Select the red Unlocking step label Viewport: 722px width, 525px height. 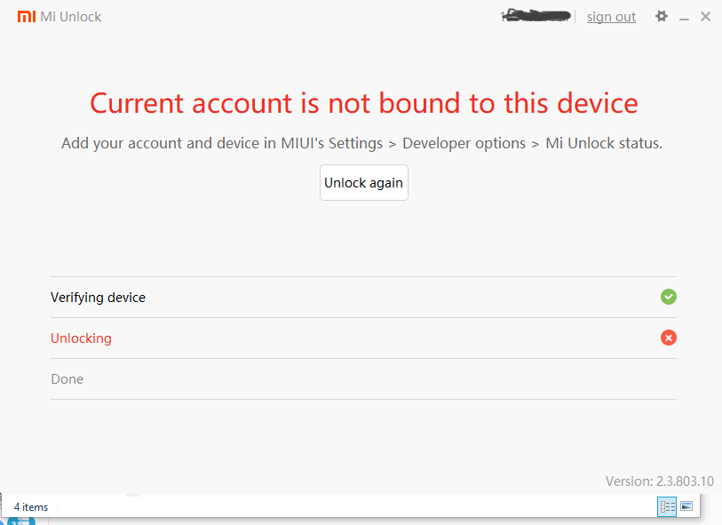click(x=81, y=338)
